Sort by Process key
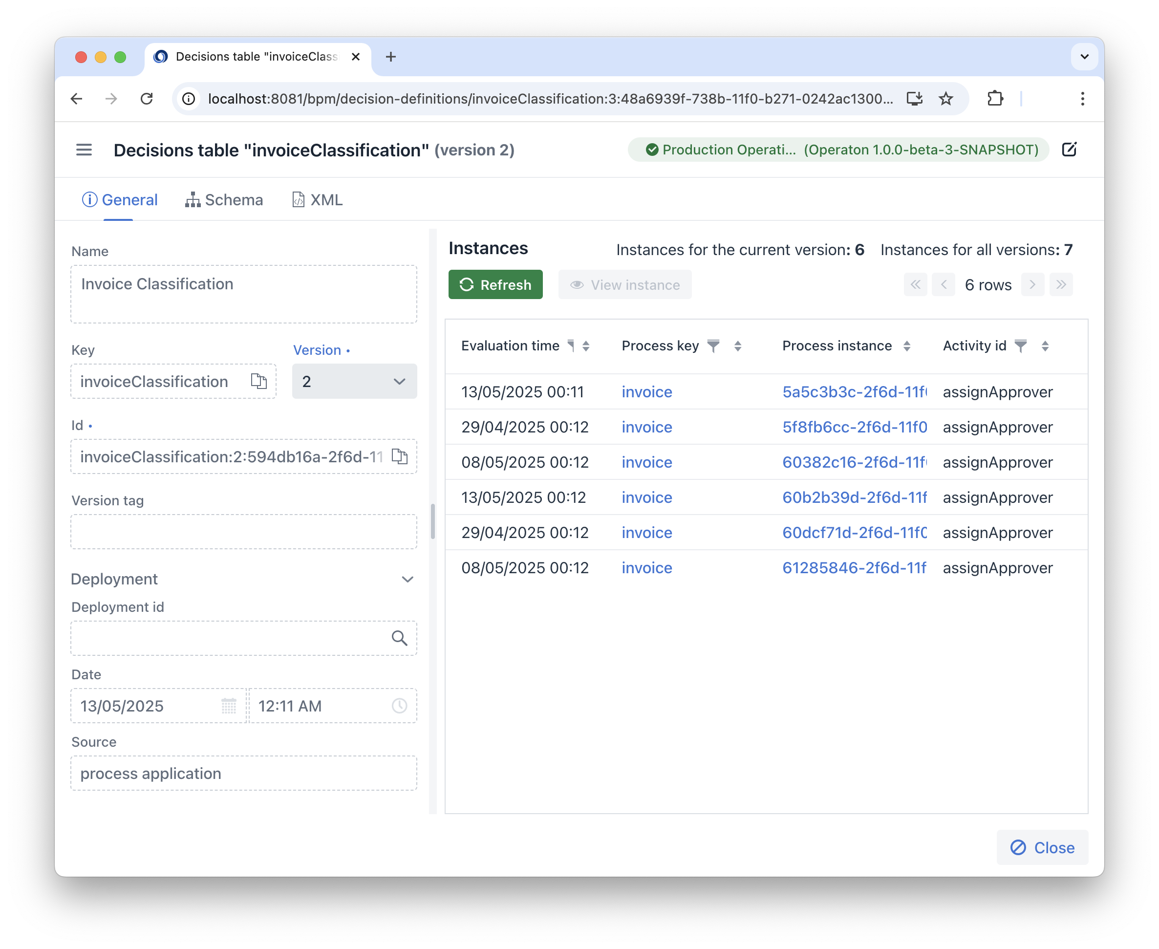Image resolution: width=1159 pixels, height=949 pixels. pyautogui.click(x=737, y=345)
